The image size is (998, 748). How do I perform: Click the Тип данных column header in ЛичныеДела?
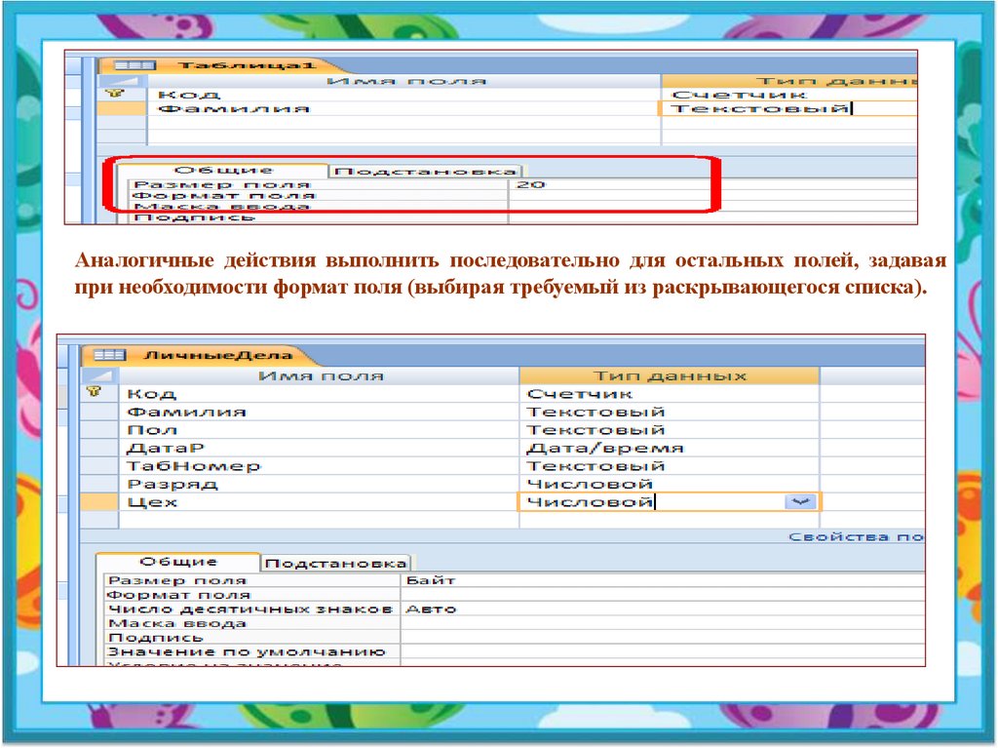pyautogui.click(x=670, y=375)
